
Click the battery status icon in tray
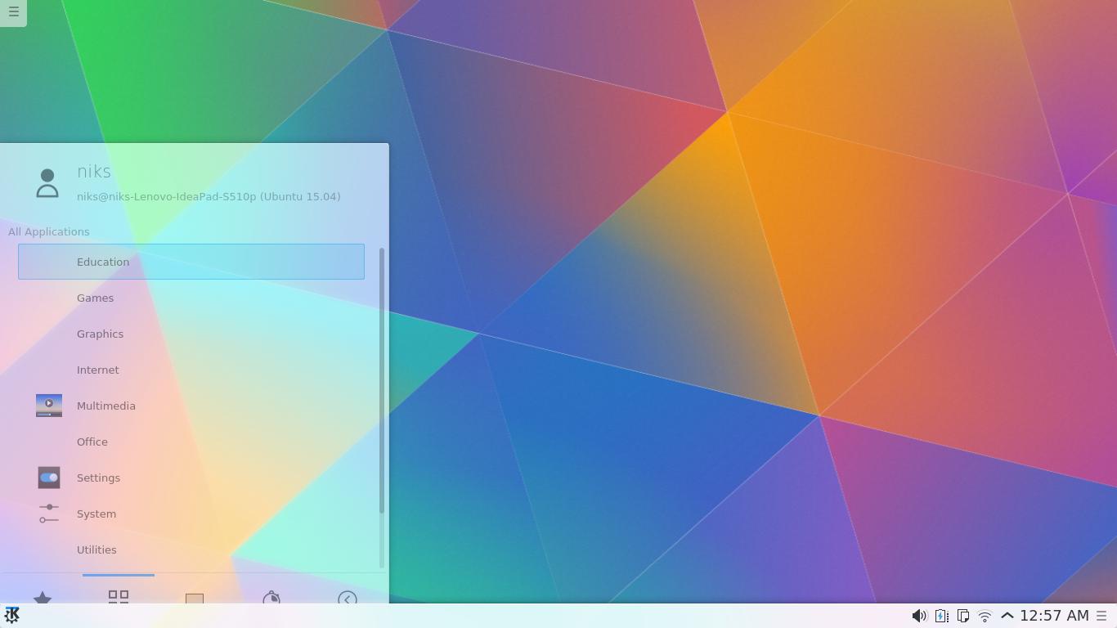940,616
